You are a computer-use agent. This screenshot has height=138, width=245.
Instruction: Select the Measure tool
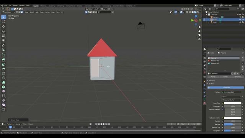pyautogui.click(x=3, y=50)
